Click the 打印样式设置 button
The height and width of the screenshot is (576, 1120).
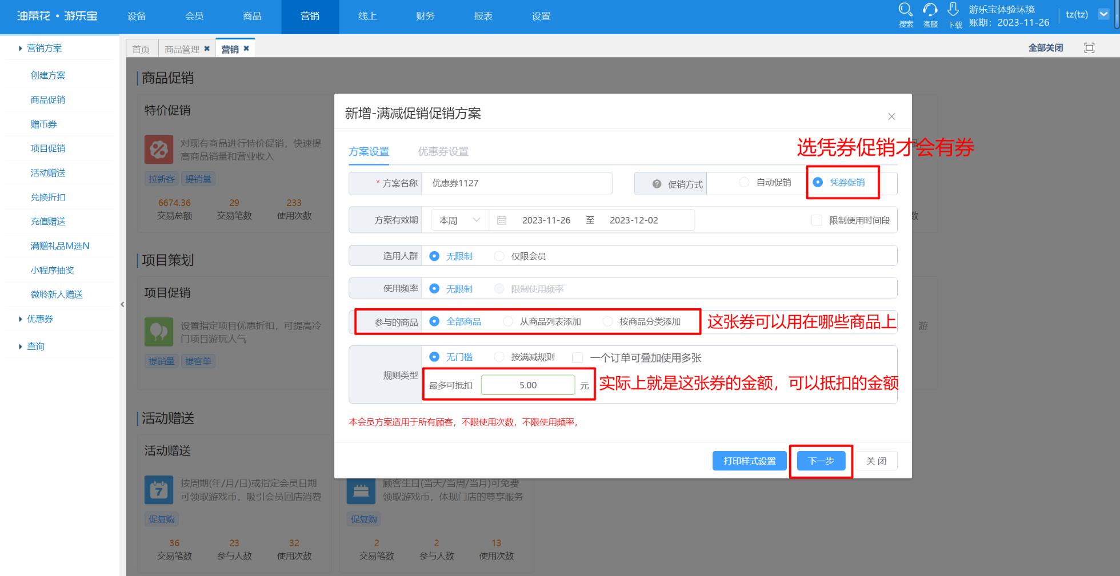(750, 461)
